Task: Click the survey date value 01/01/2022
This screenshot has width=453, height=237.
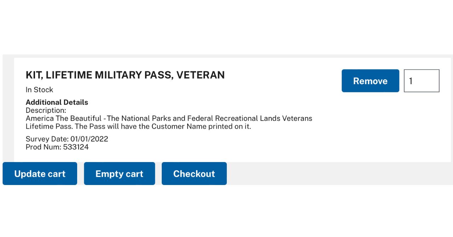Action: point(89,139)
